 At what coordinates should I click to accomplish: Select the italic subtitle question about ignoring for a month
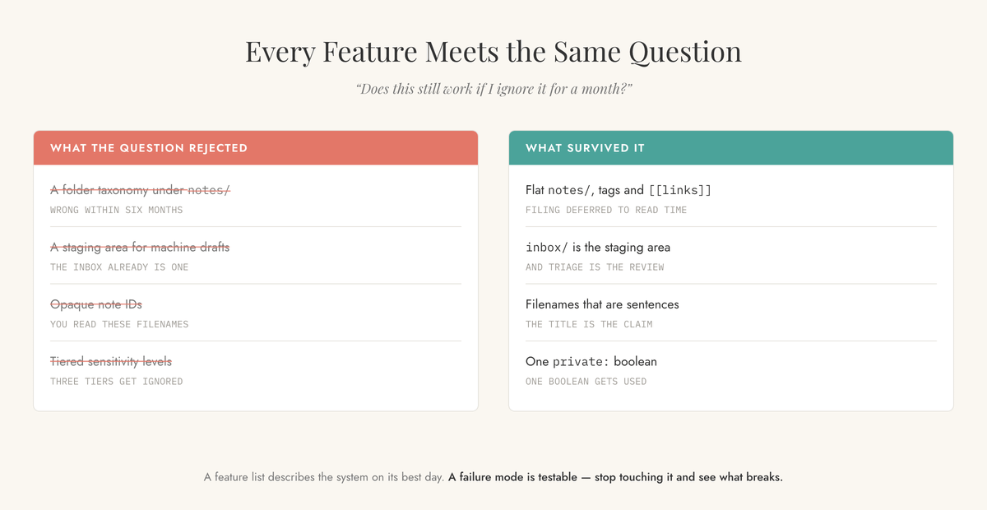tap(493, 88)
